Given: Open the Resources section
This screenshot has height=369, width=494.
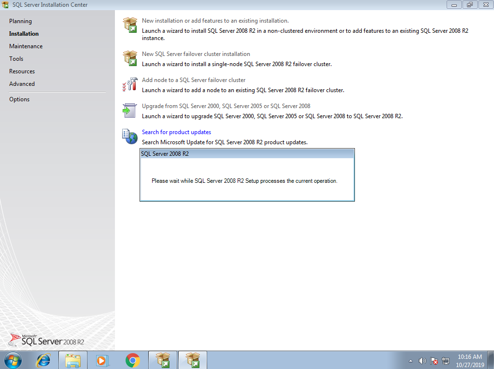Looking at the screenshot, I should coord(22,71).
